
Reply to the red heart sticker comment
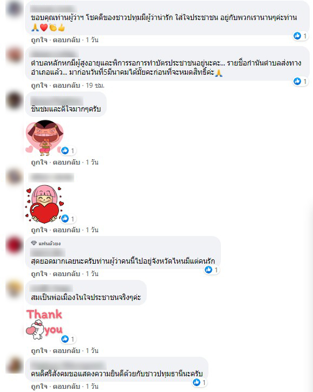click(x=66, y=230)
